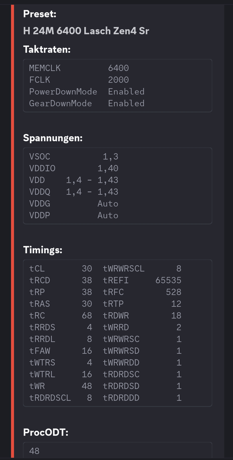Viewport: 233px width, 460px height.
Task: Click the VDDP Auto entry
Action: 74,215
